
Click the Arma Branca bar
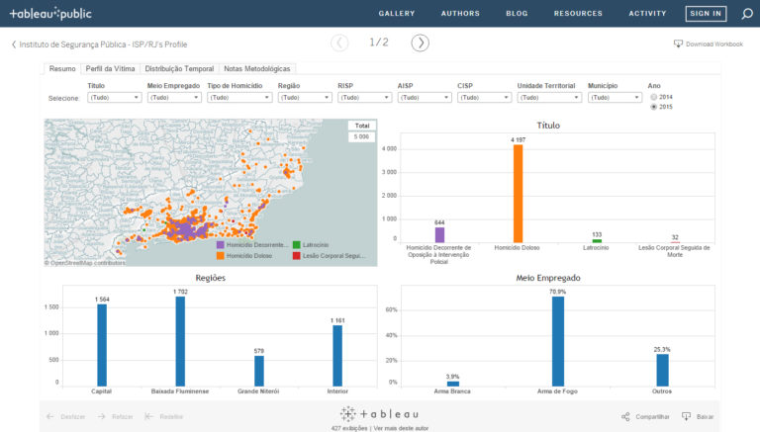pos(452,384)
